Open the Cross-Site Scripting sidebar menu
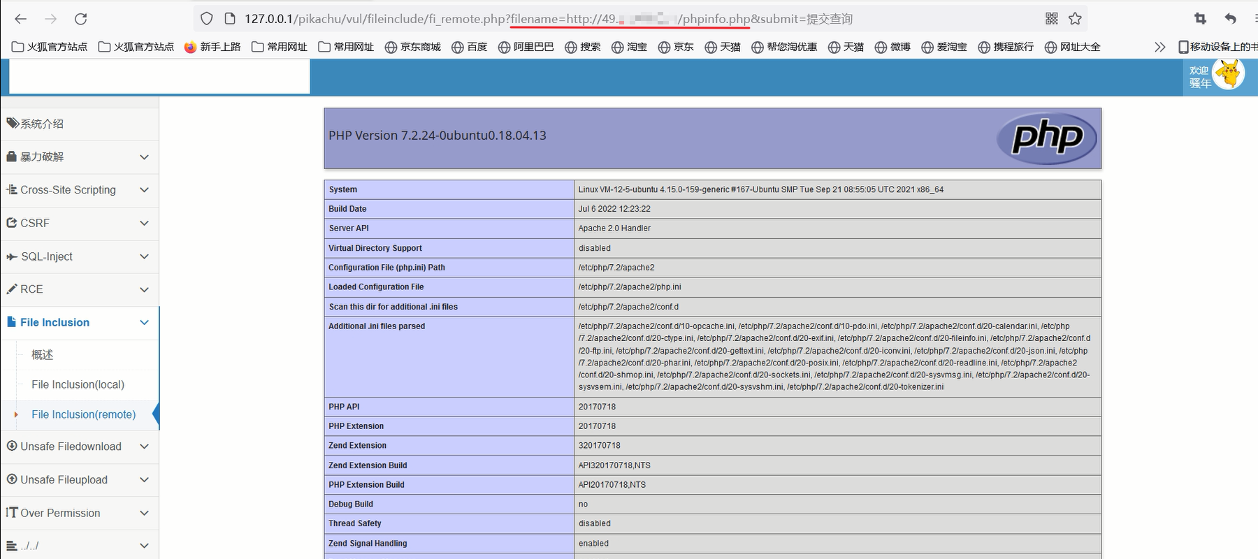This screenshot has height=559, width=1258. point(80,190)
